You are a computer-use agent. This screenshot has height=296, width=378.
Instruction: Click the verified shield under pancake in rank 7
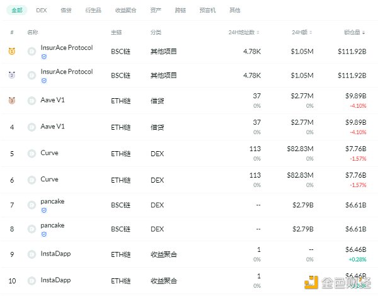click(x=44, y=210)
